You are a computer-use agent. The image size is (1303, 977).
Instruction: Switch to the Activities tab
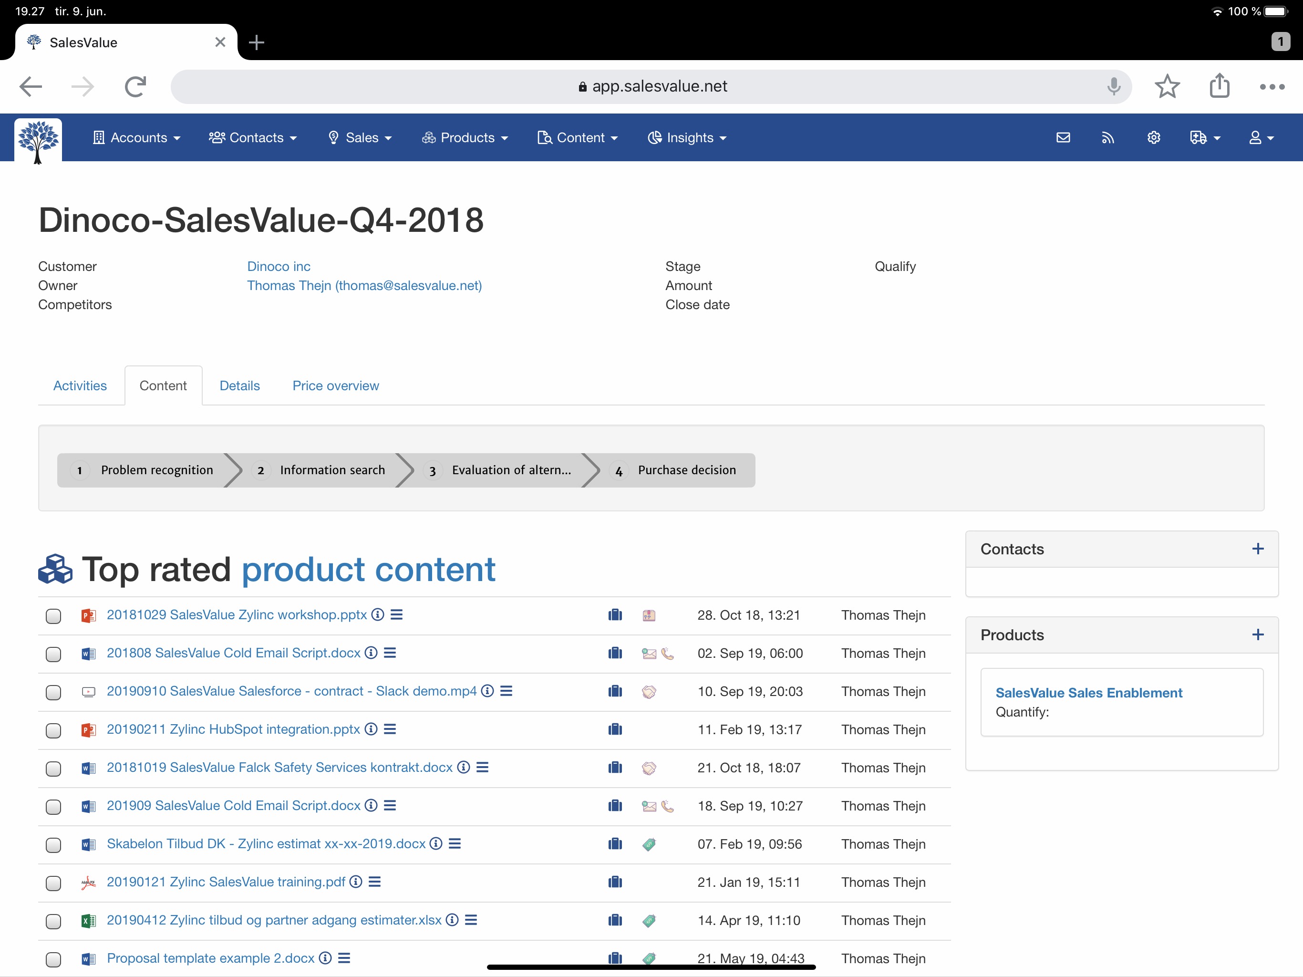tap(80, 385)
